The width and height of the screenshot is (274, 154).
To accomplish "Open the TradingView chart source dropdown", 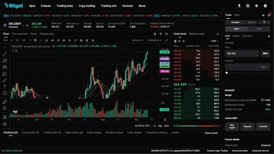I will [154, 40].
